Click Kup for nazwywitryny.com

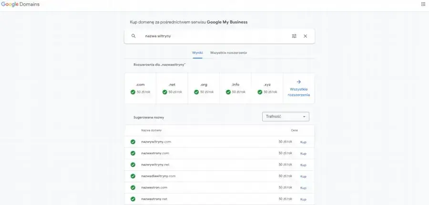pyautogui.click(x=303, y=142)
